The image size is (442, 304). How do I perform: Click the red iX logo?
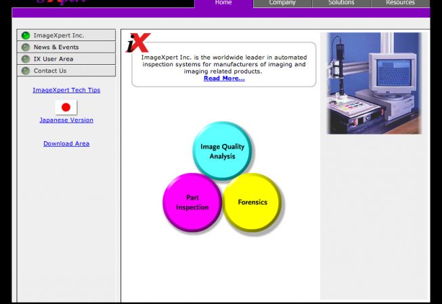[x=138, y=43]
